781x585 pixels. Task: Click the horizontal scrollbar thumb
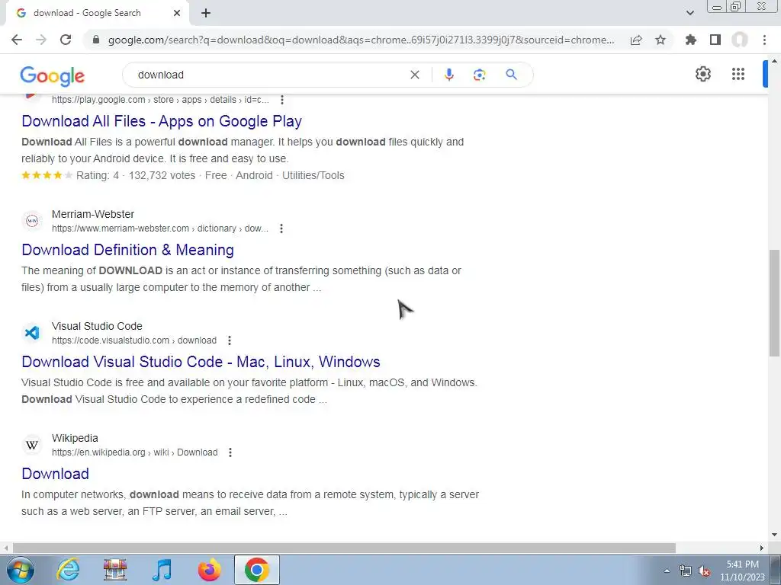click(344, 548)
